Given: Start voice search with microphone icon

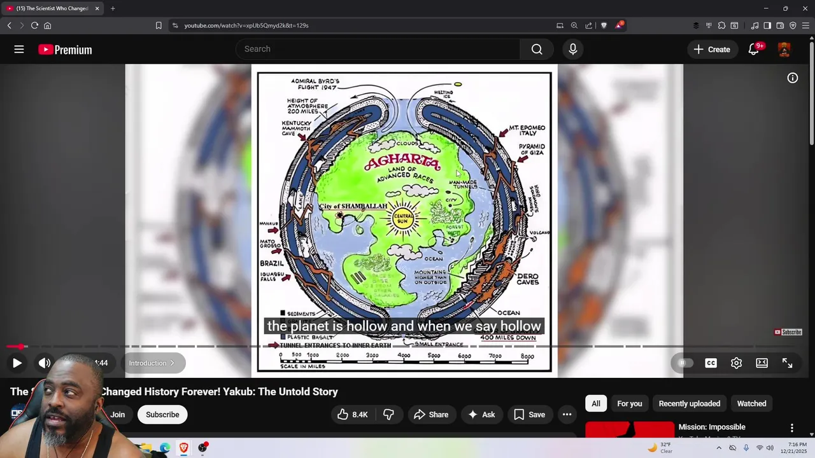Looking at the screenshot, I should tap(573, 49).
